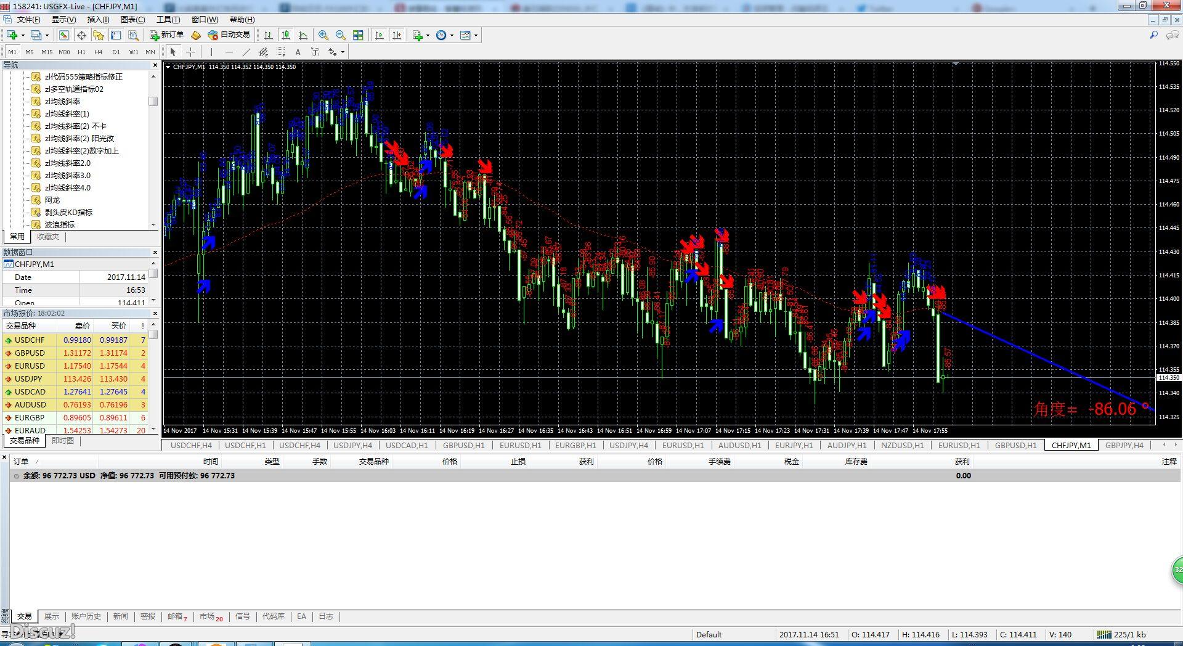The height and width of the screenshot is (646, 1183).
Task: Close the 导航 navigator panel
Action: [155, 65]
